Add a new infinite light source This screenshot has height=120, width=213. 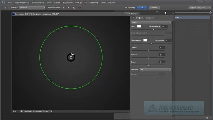pyautogui.click(x=74, y=8)
